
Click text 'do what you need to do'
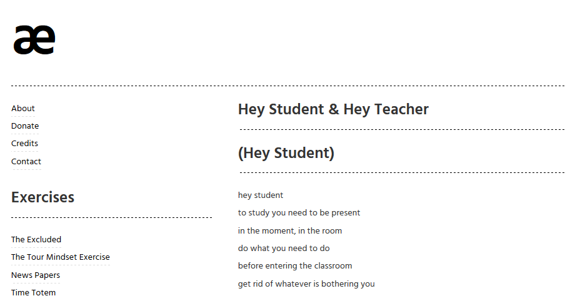click(x=284, y=249)
